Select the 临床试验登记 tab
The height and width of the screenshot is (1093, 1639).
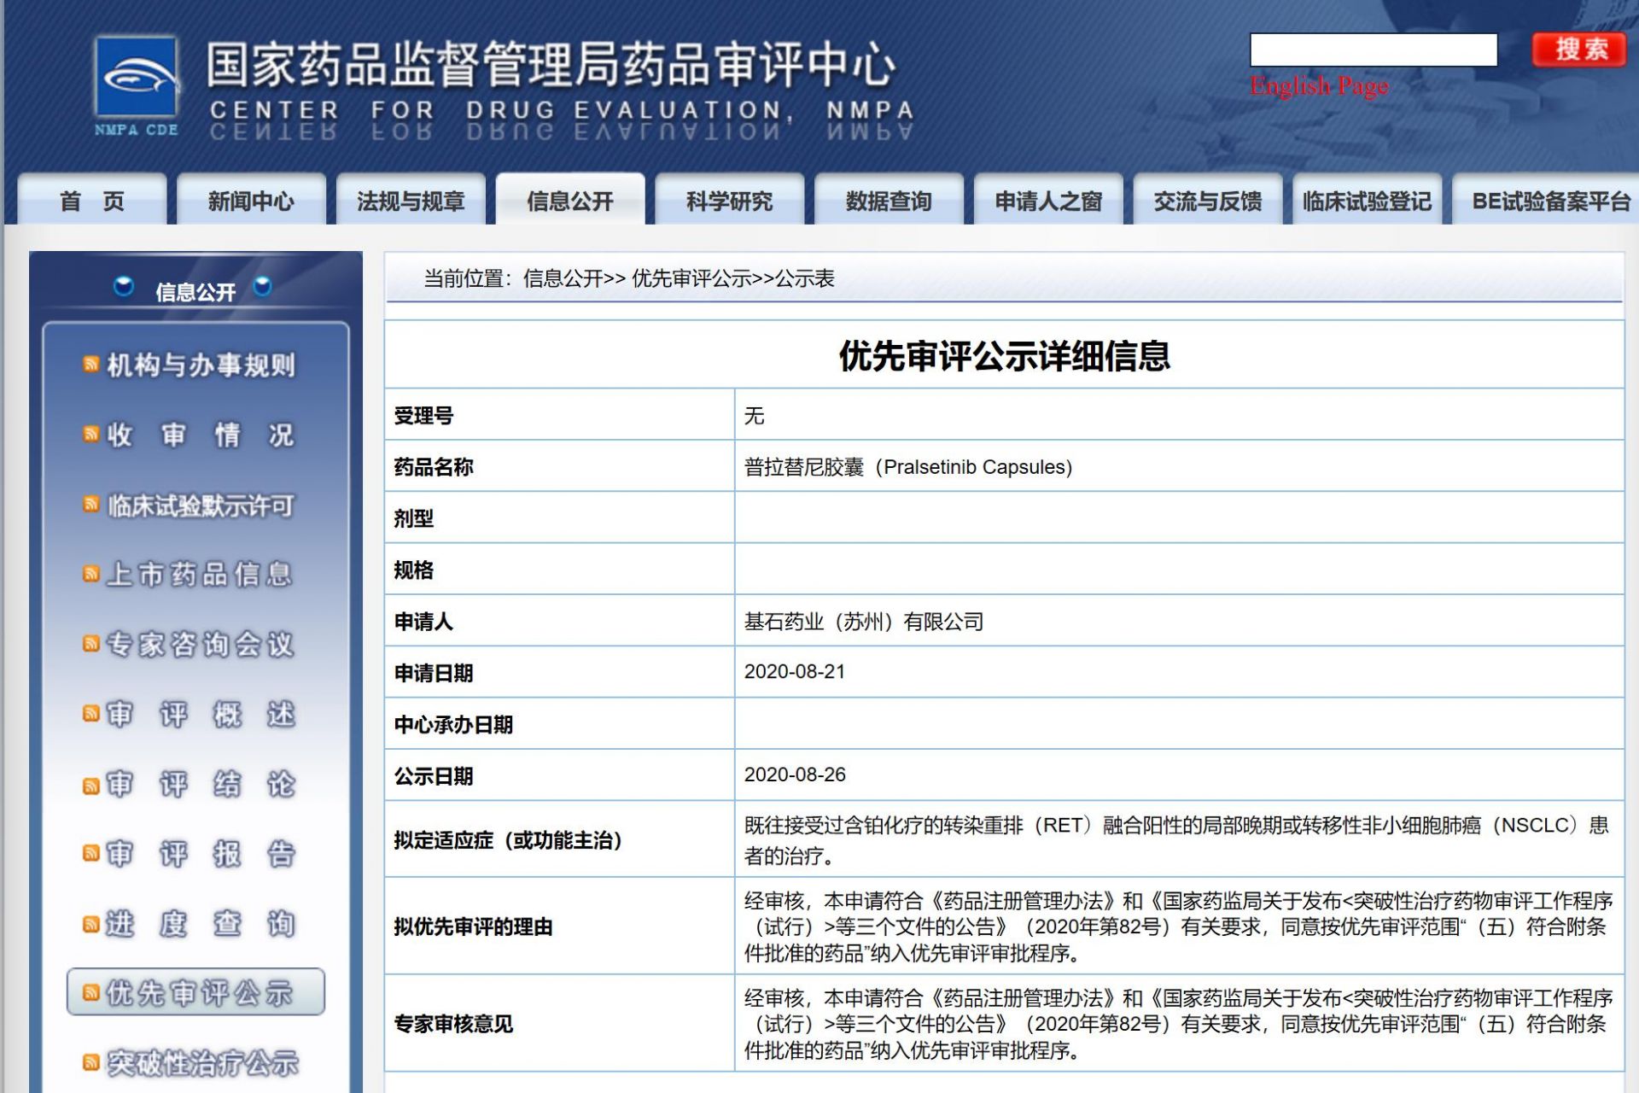[x=1367, y=200]
